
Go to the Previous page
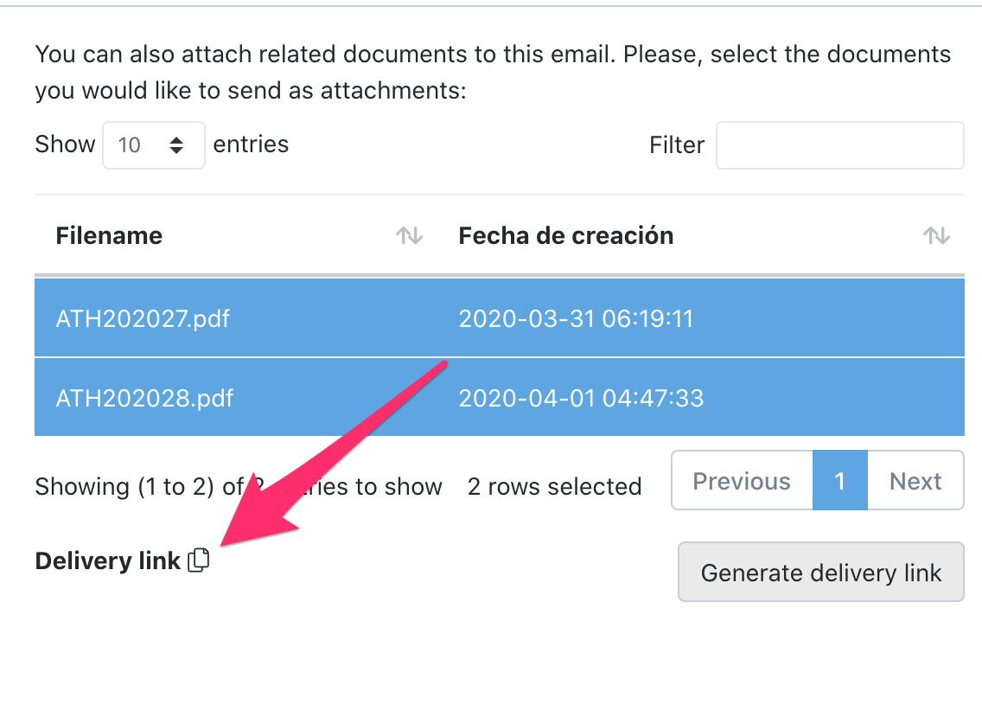coord(742,481)
